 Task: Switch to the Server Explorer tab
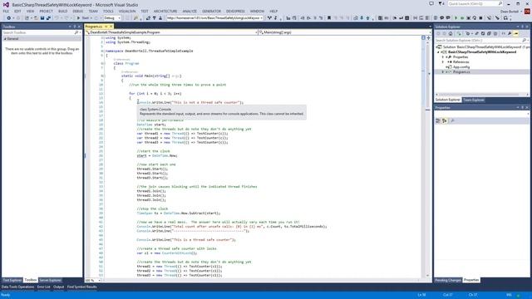(x=50, y=281)
